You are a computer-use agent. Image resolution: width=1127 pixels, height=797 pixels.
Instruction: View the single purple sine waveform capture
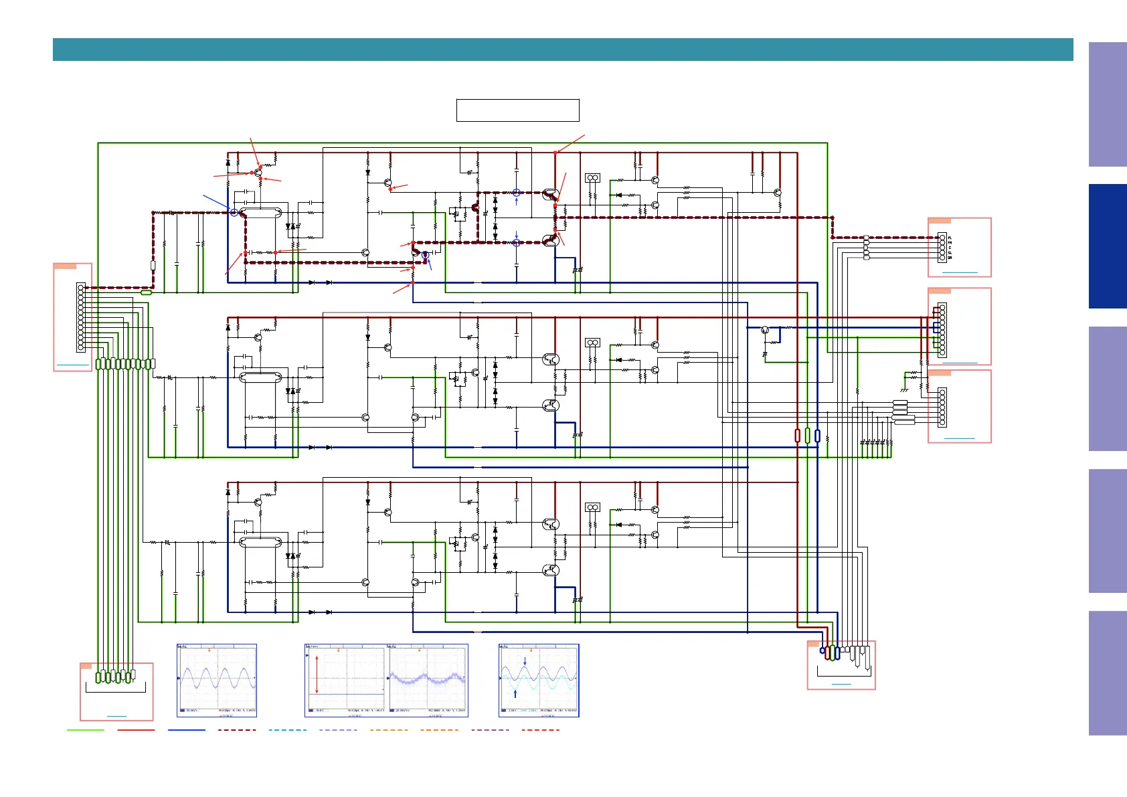click(217, 681)
